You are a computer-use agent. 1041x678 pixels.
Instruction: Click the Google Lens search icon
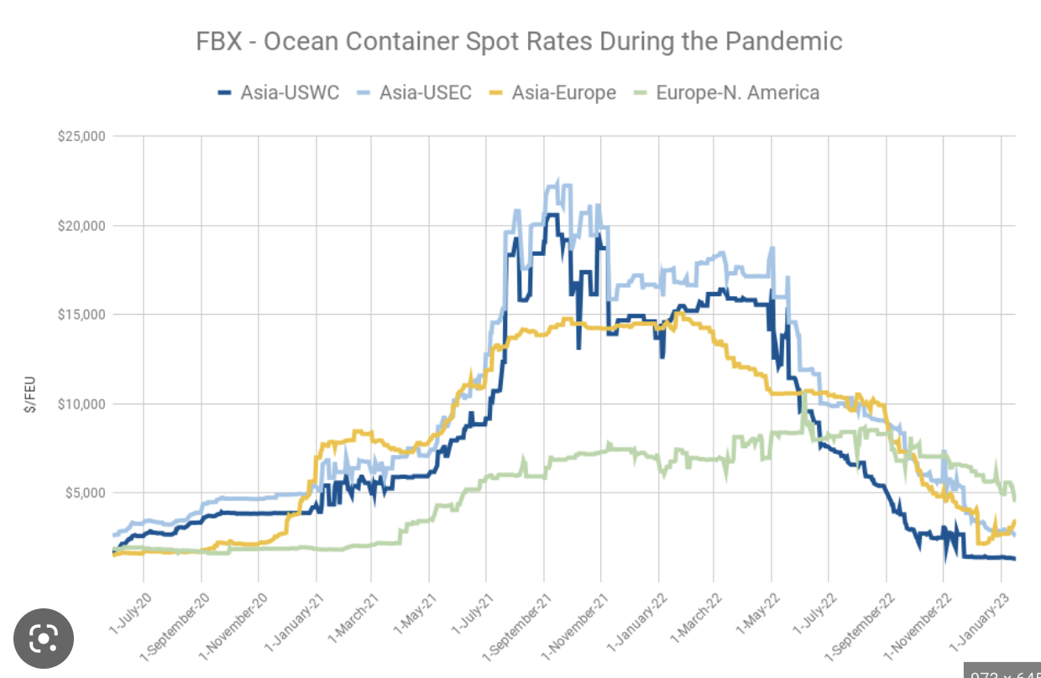(43, 639)
